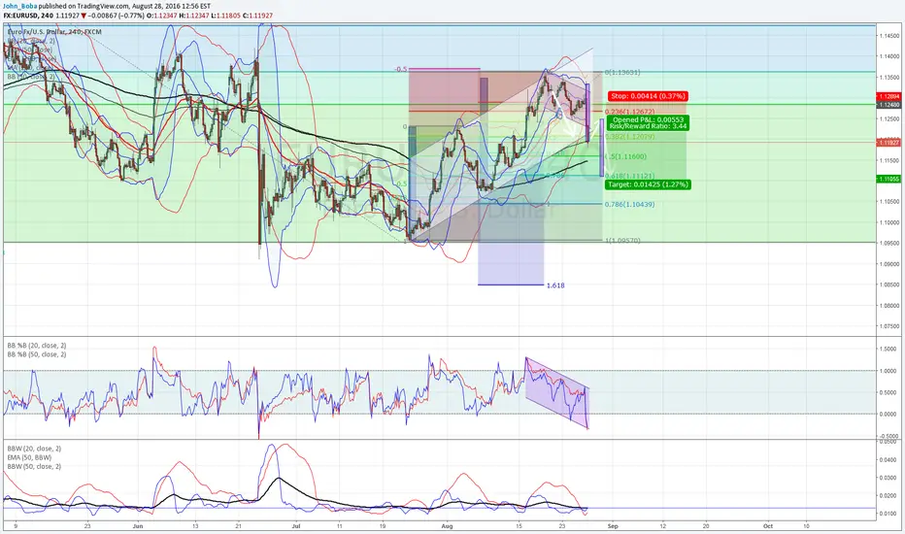Click the high value H:1.12347
This screenshot has height=534, width=905.
[x=194, y=15]
